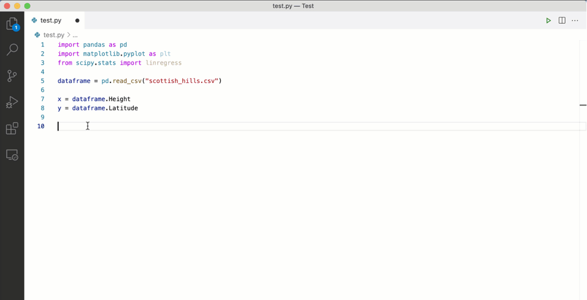Image resolution: width=587 pixels, height=300 pixels.
Task: Open the Source Control view
Action: click(12, 76)
